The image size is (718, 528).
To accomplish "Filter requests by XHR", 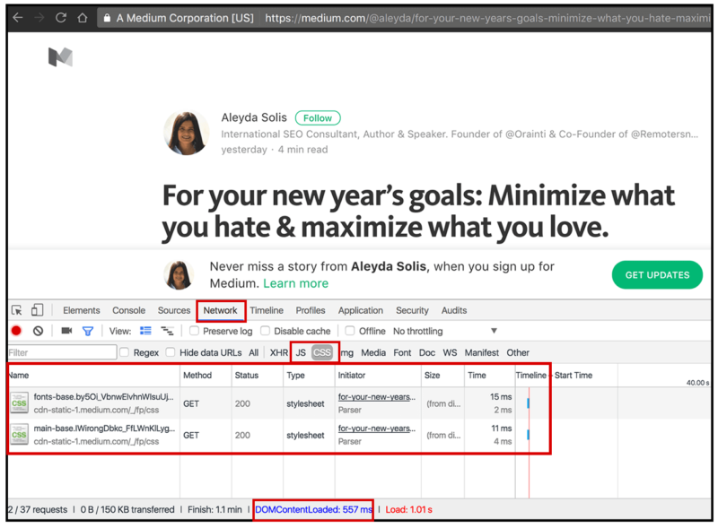I will [x=279, y=352].
